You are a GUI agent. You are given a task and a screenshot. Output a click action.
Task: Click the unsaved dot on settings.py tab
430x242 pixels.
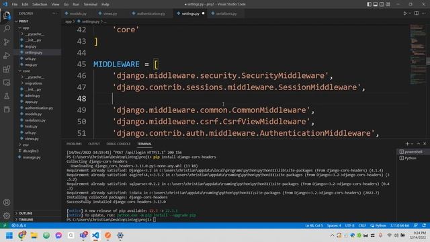pos(203,13)
